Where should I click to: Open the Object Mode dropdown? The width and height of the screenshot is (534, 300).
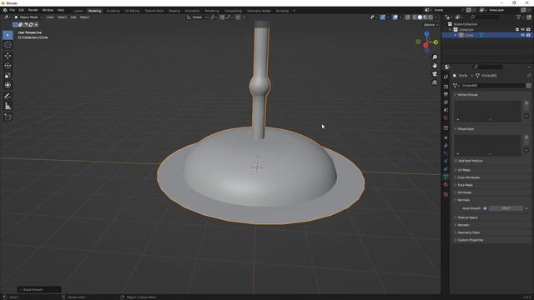28,17
